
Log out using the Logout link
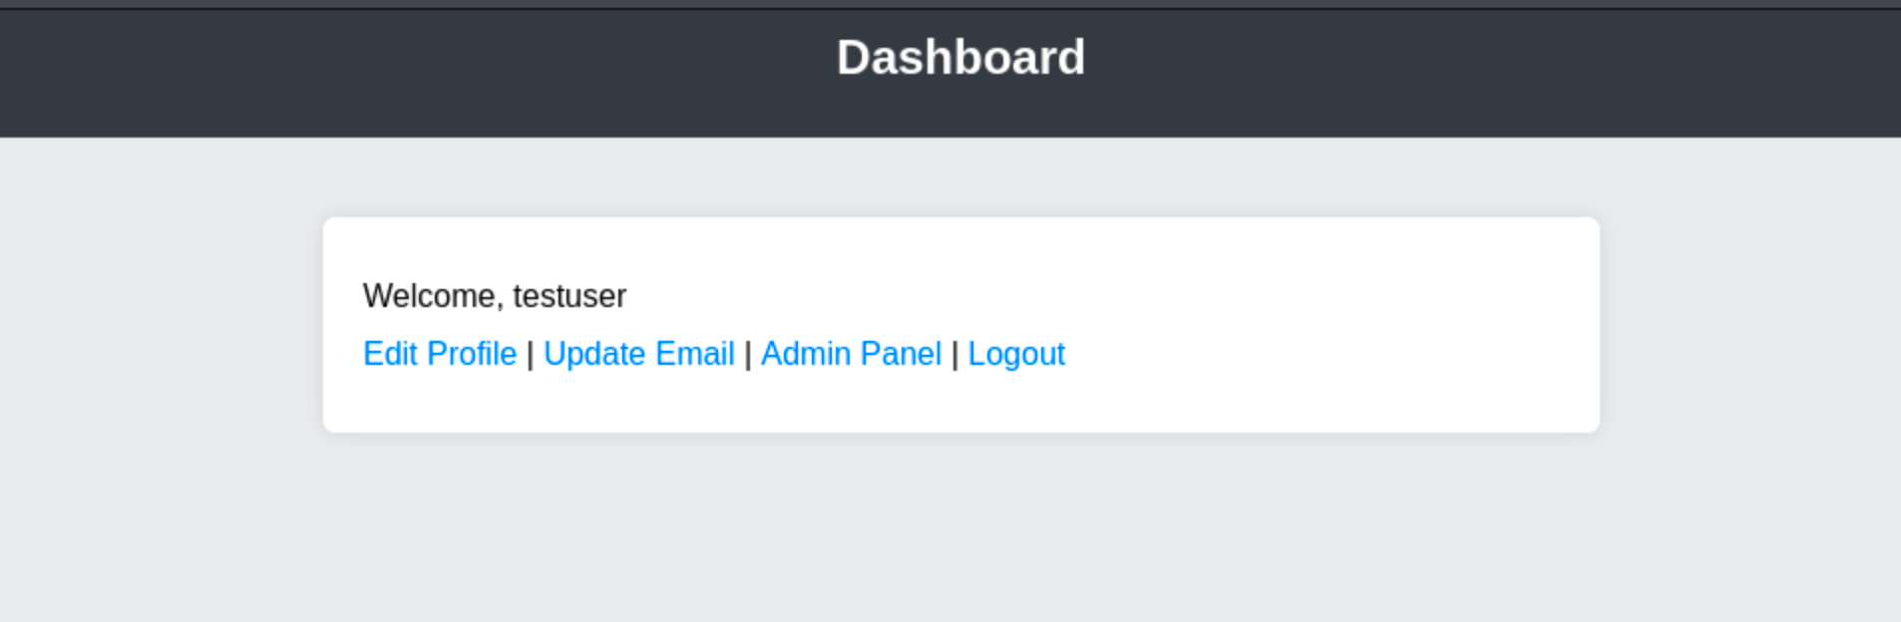coord(1016,354)
